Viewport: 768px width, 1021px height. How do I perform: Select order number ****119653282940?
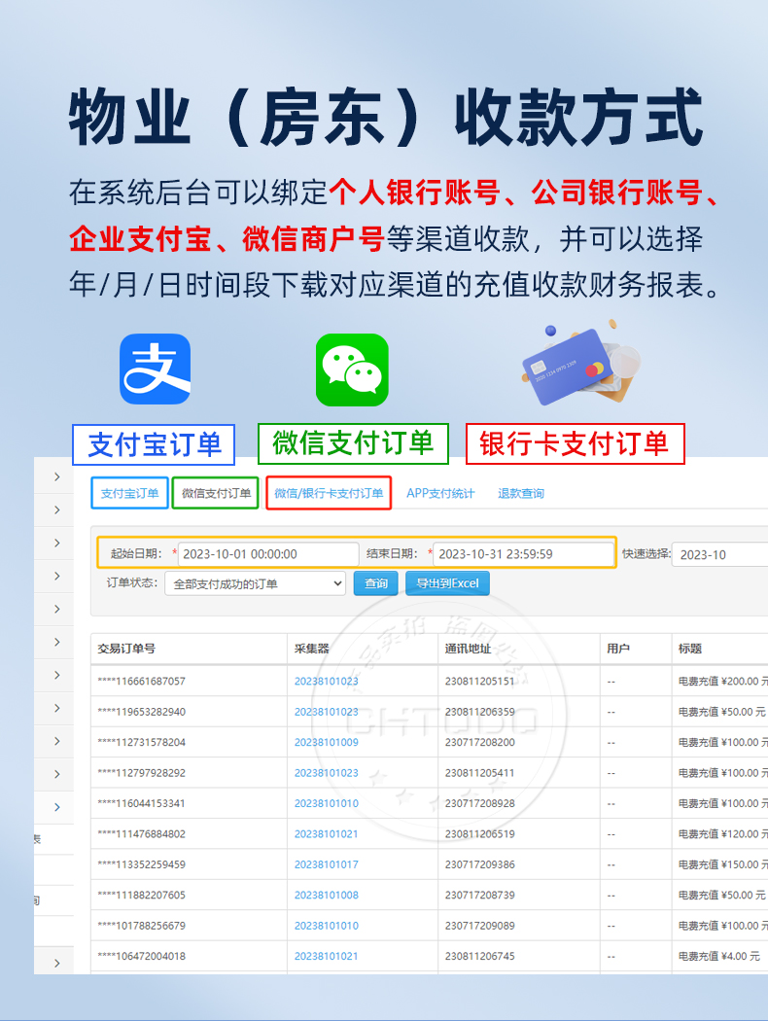pyautogui.click(x=141, y=712)
